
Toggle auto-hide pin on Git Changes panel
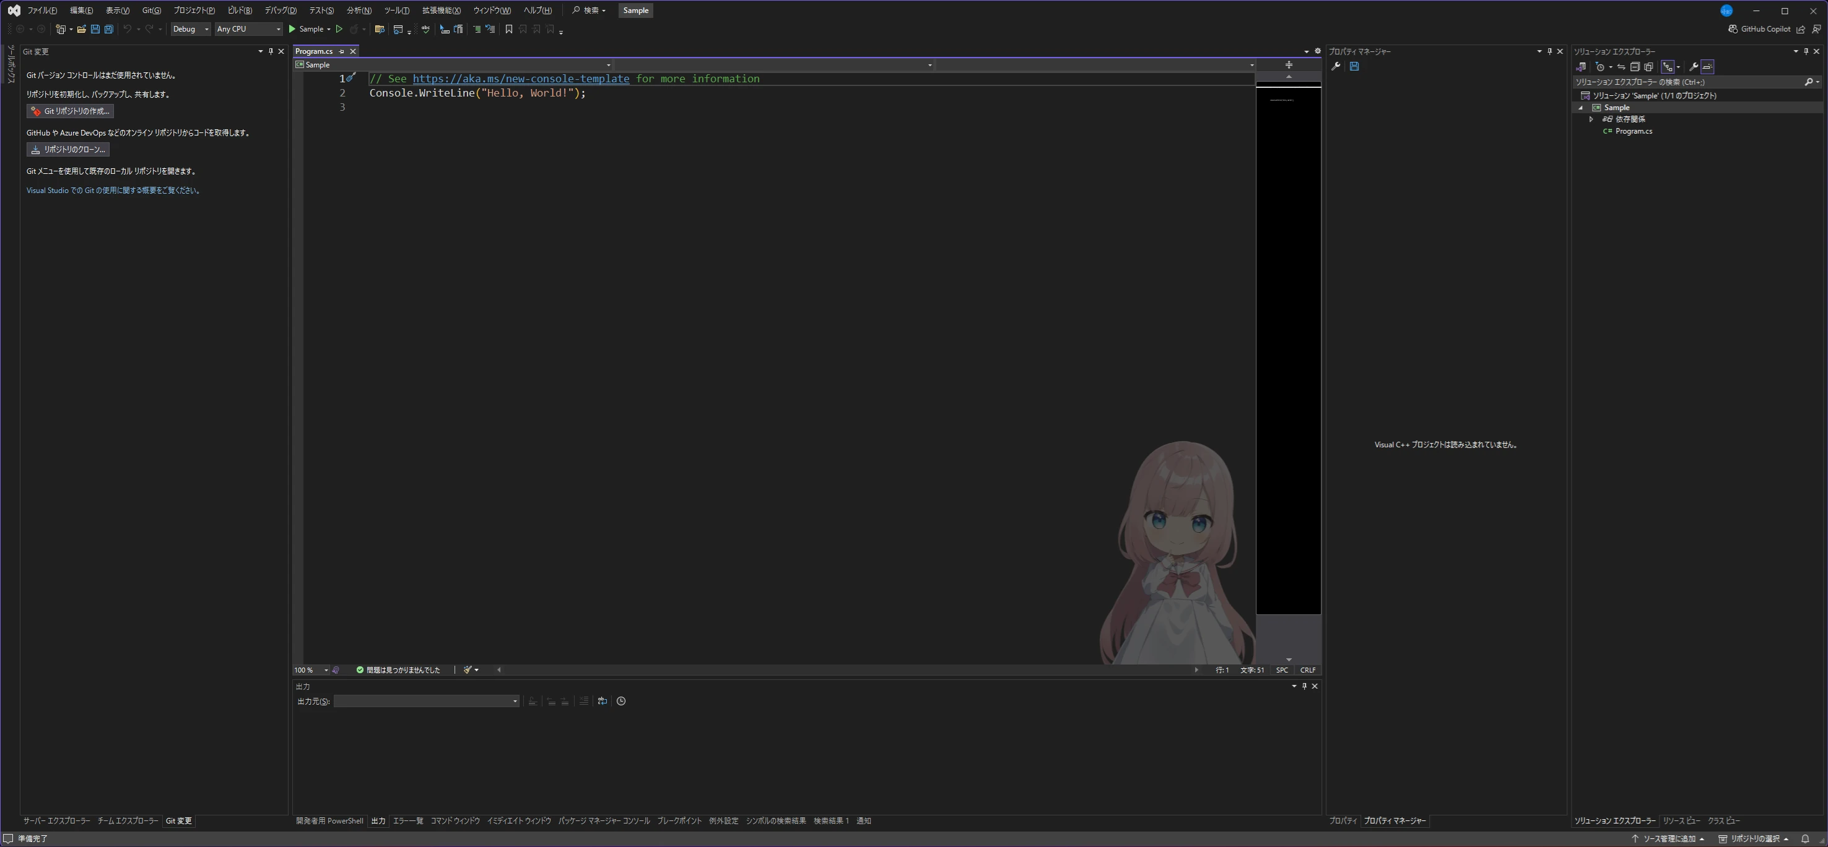coord(271,51)
